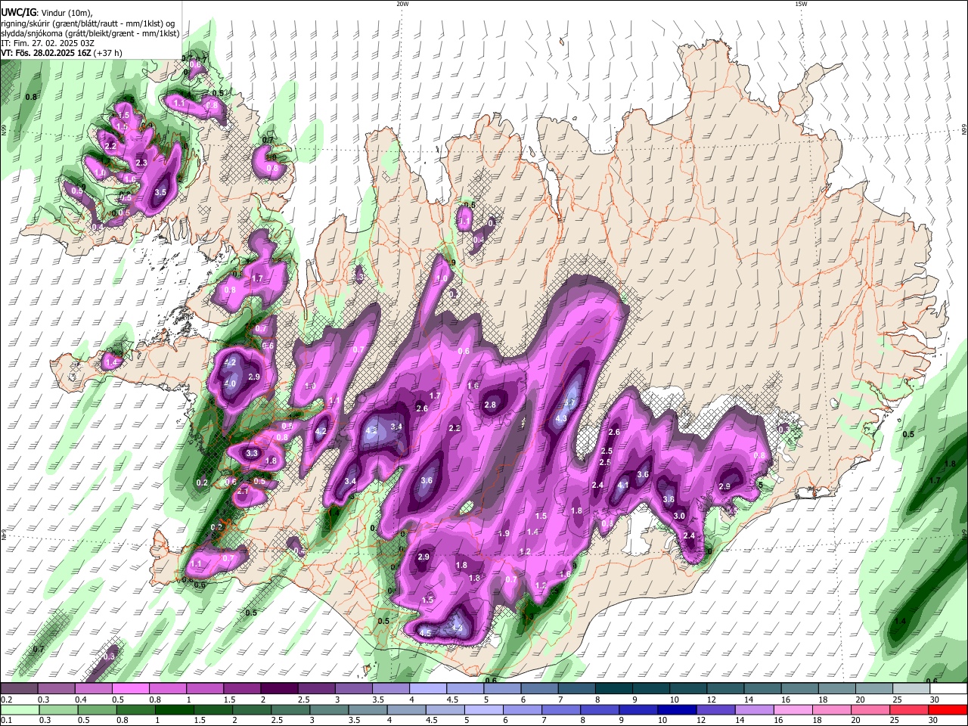The image size is (968, 726).
Task: Click the '15W' longitude label
Action: coord(802,4)
